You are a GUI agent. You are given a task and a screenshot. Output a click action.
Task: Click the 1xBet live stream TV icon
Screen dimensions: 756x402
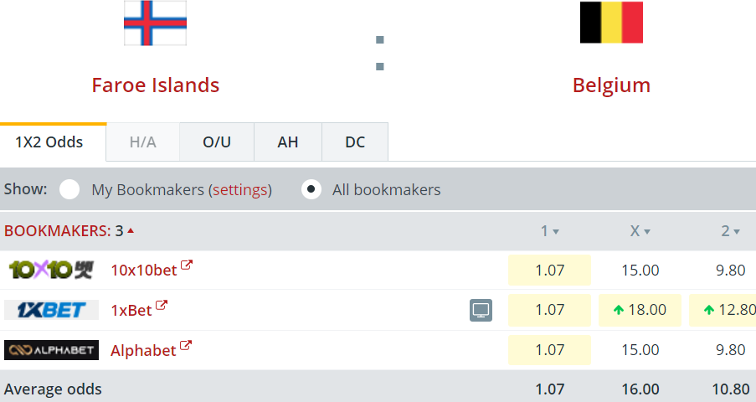pos(481,311)
